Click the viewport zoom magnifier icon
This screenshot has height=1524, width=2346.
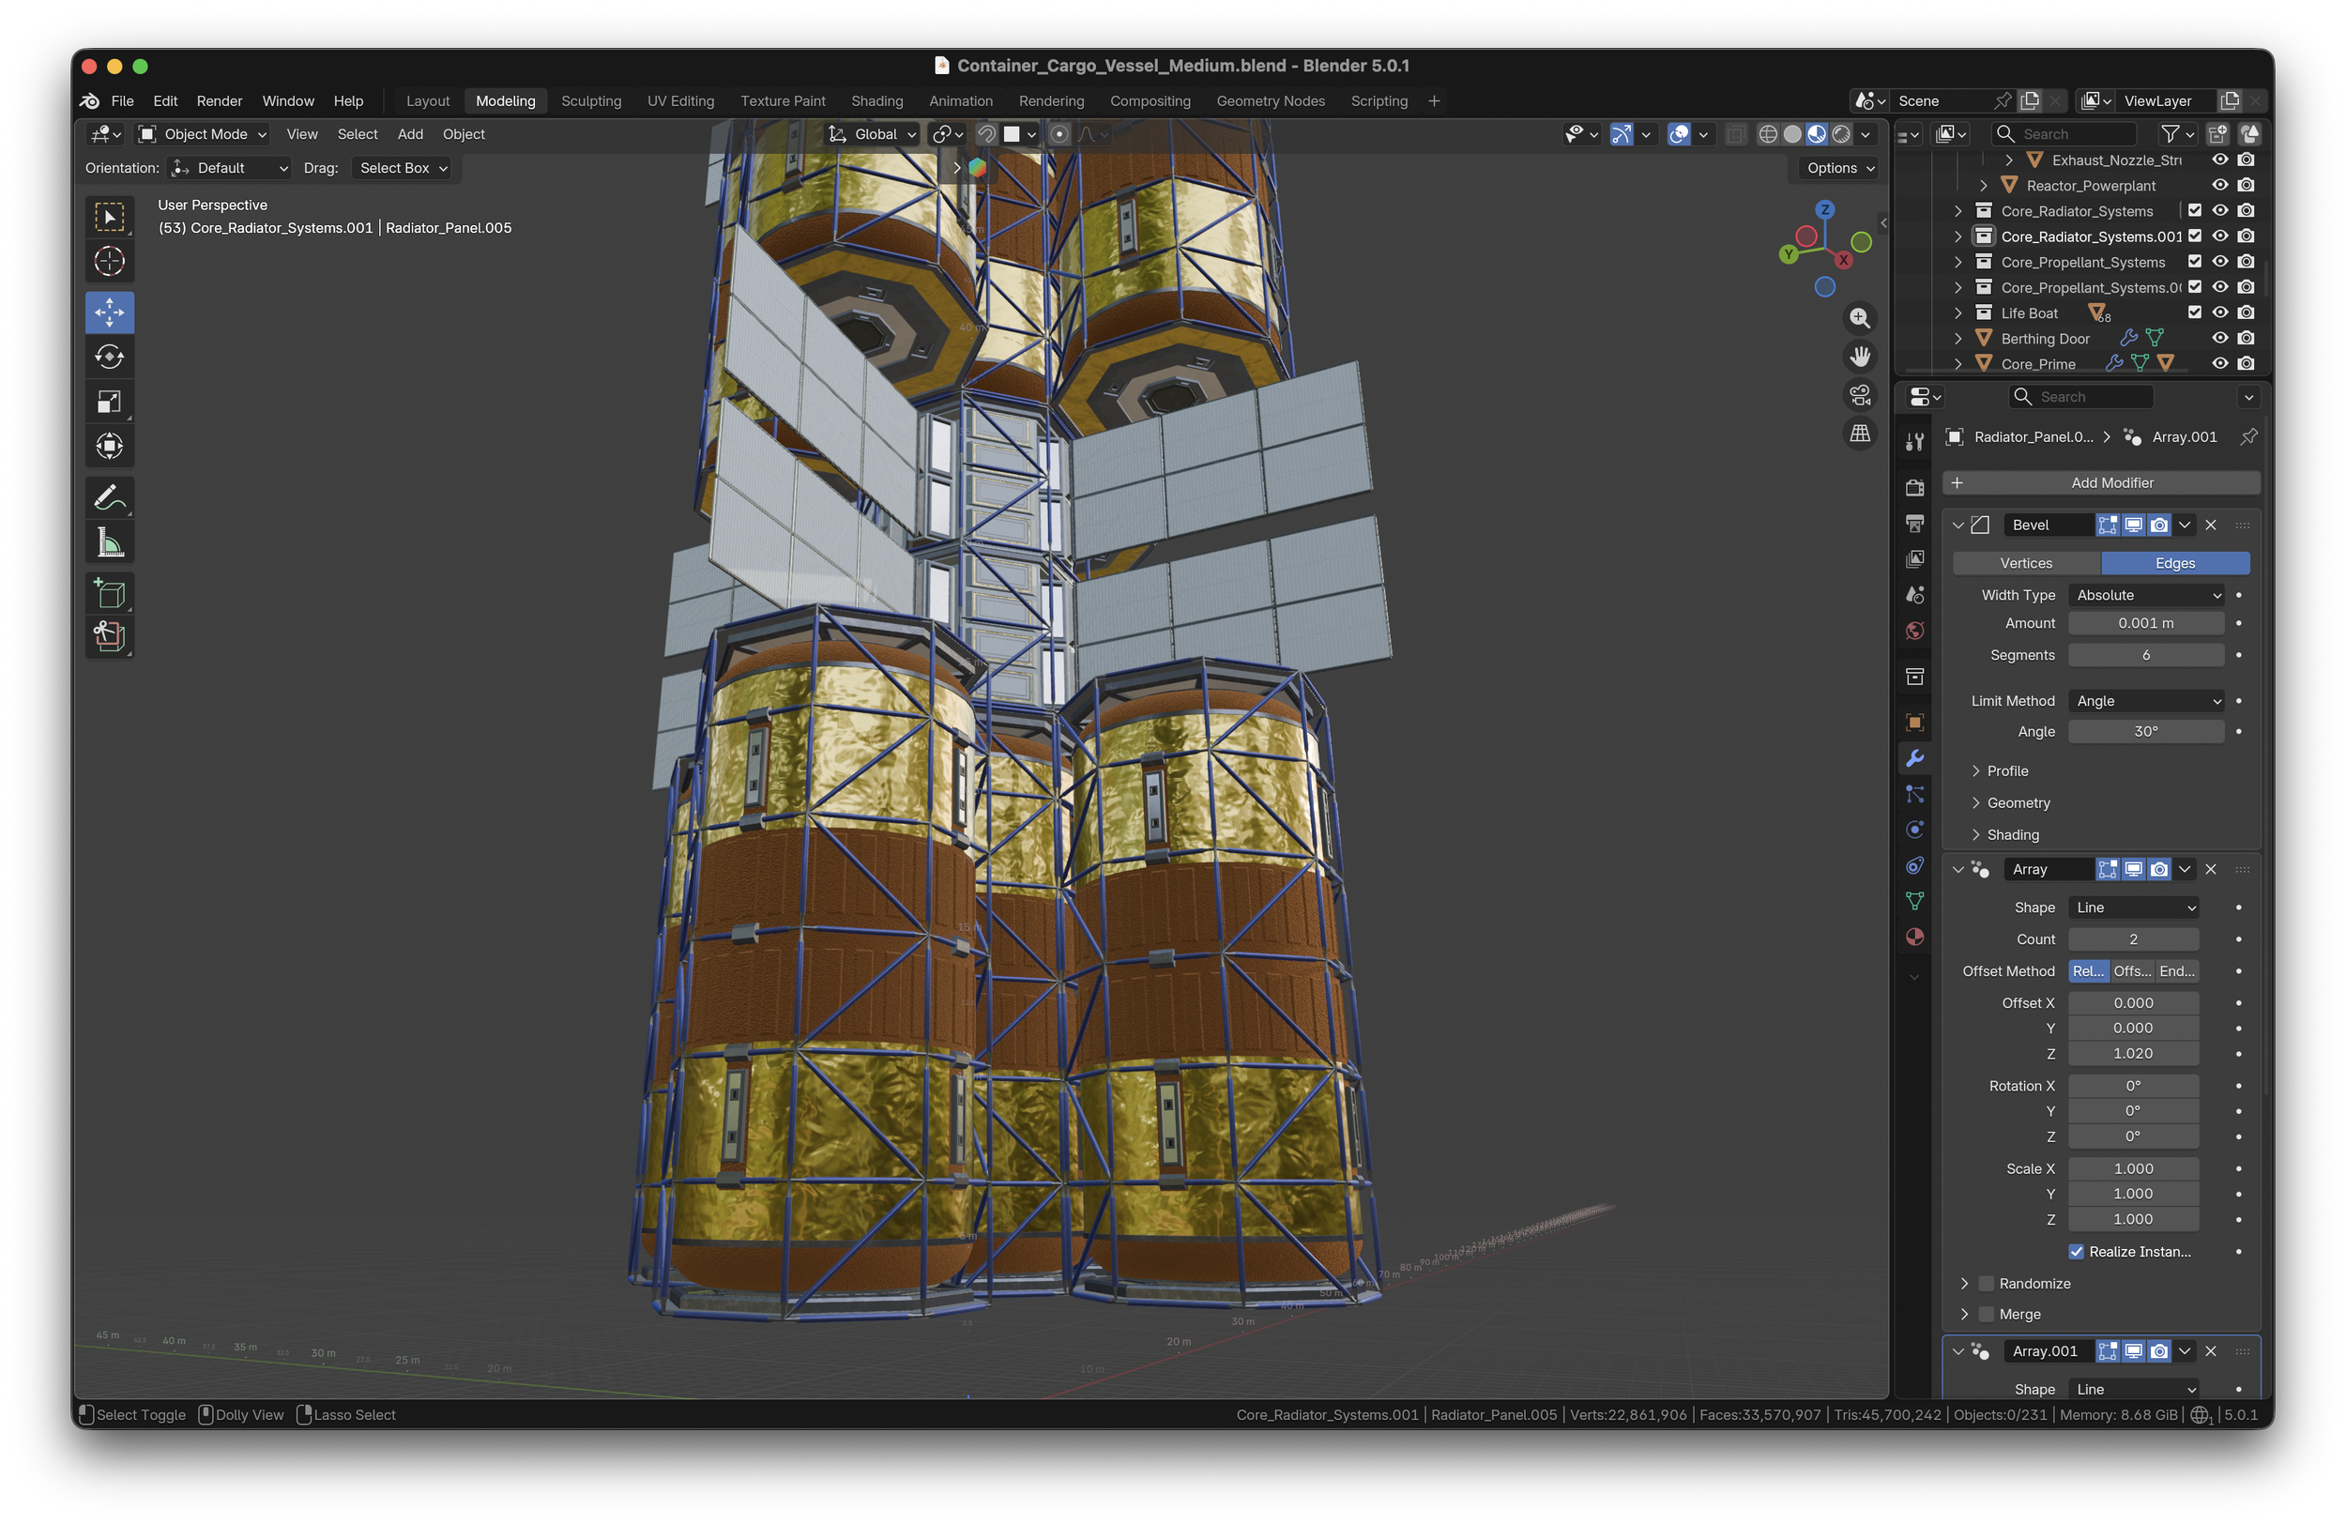[x=1859, y=318]
